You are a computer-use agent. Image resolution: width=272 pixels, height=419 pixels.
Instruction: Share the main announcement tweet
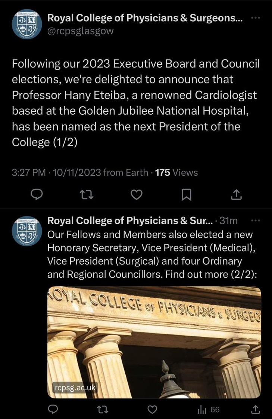click(x=236, y=194)
